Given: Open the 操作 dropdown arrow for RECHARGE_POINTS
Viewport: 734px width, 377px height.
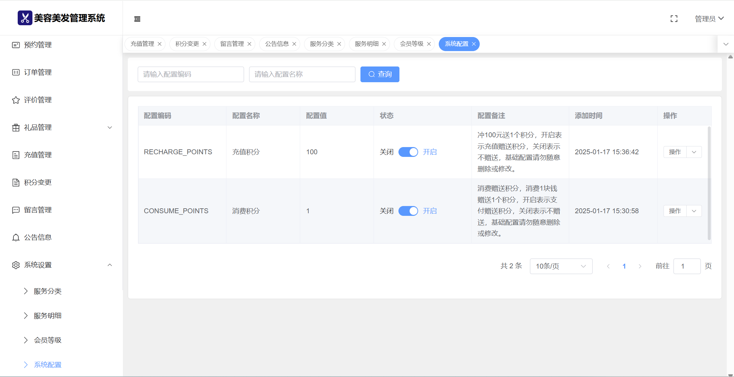Looking at the screenshot, I should (x=694, y=152).
